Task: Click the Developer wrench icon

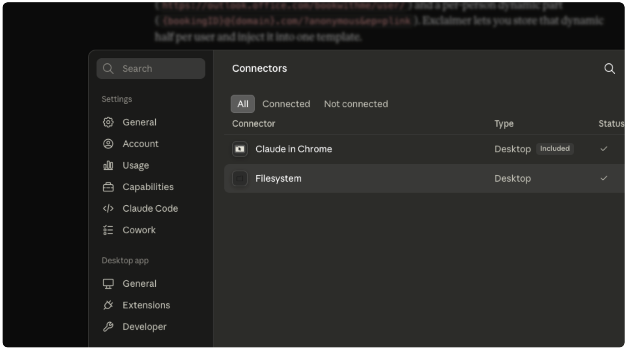Action: pyautogui.click(x=108, y=327)
